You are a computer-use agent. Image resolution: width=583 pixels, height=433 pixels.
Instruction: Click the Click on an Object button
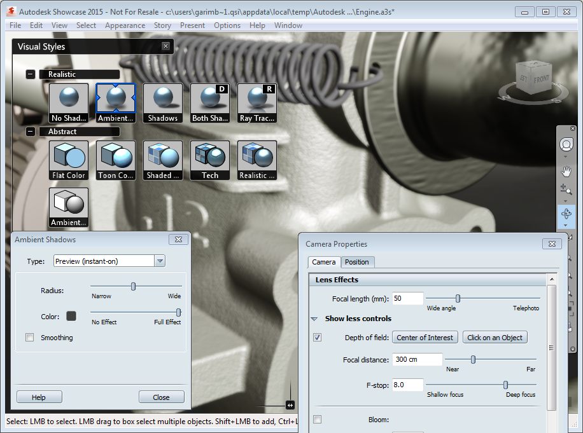495,337
